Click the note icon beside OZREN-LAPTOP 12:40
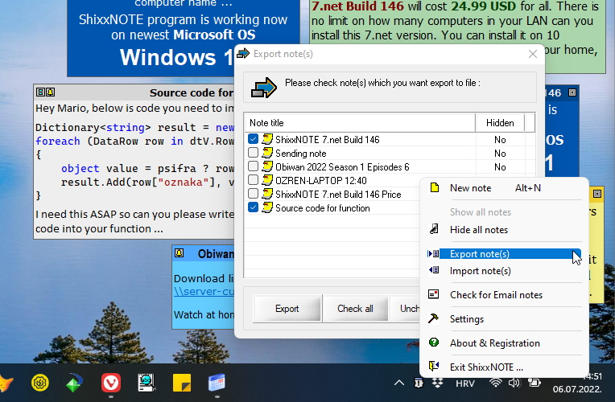The image size is (615, 402). click(267, 180)
